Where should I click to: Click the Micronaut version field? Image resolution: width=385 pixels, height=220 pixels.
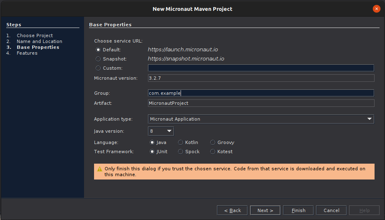(x=261, y=78)
